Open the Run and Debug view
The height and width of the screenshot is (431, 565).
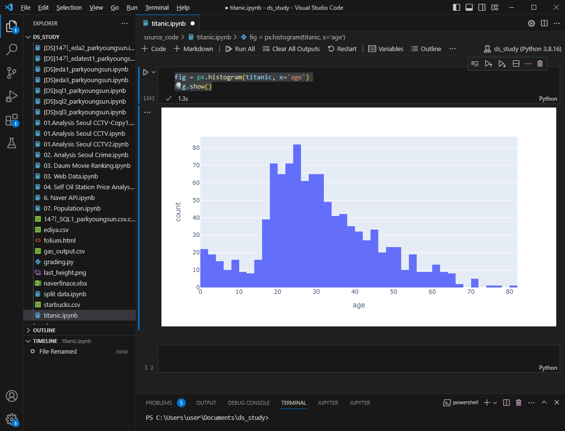pyautogui.click(x=12, y=96)
